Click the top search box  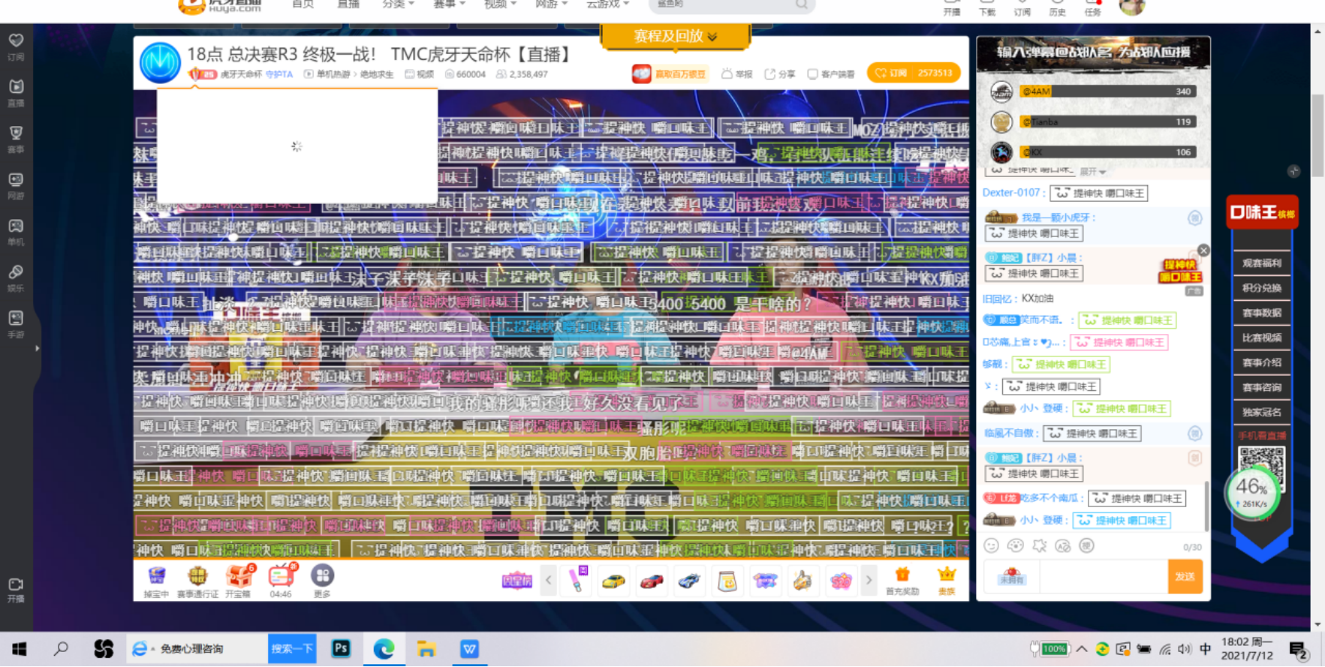tap(731, 5)
